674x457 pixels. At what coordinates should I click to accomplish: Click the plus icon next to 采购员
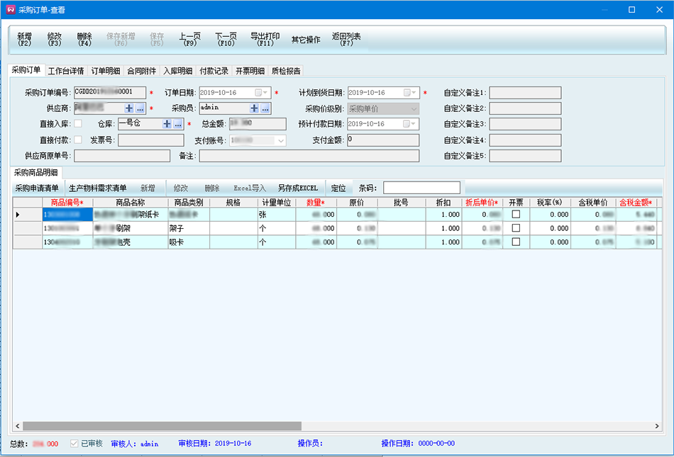pyautogui.click(x=255, y=108)
